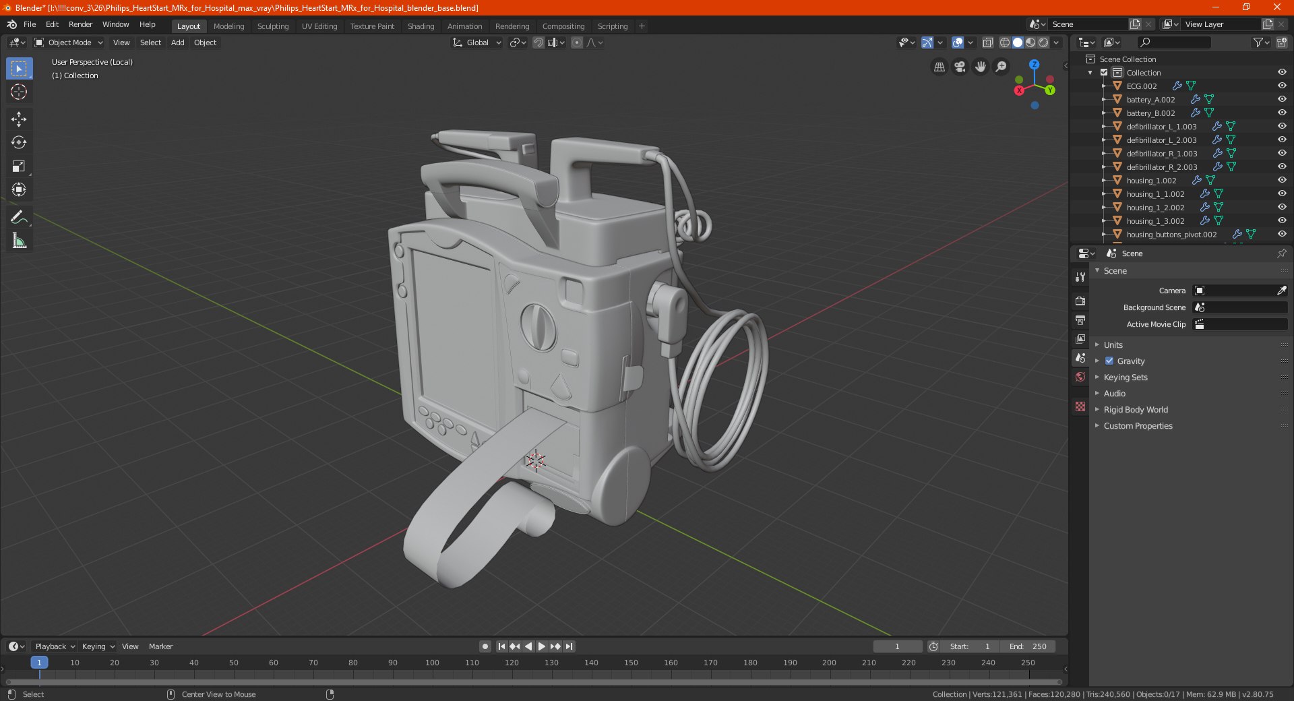Screen dimensions: 1294x701
Task: Click the End frame field
Action: click(x=1028, y=646)
